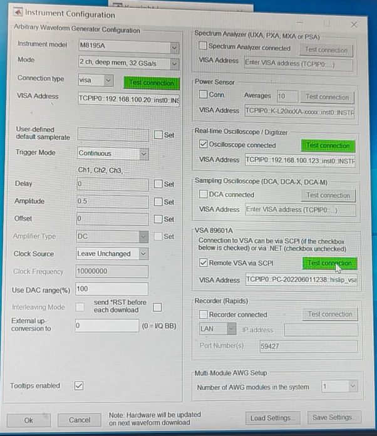This screenshot has width=377, height=436.
Task: Open number of AWG modules dropdown
Action: (x=340, y=386)
